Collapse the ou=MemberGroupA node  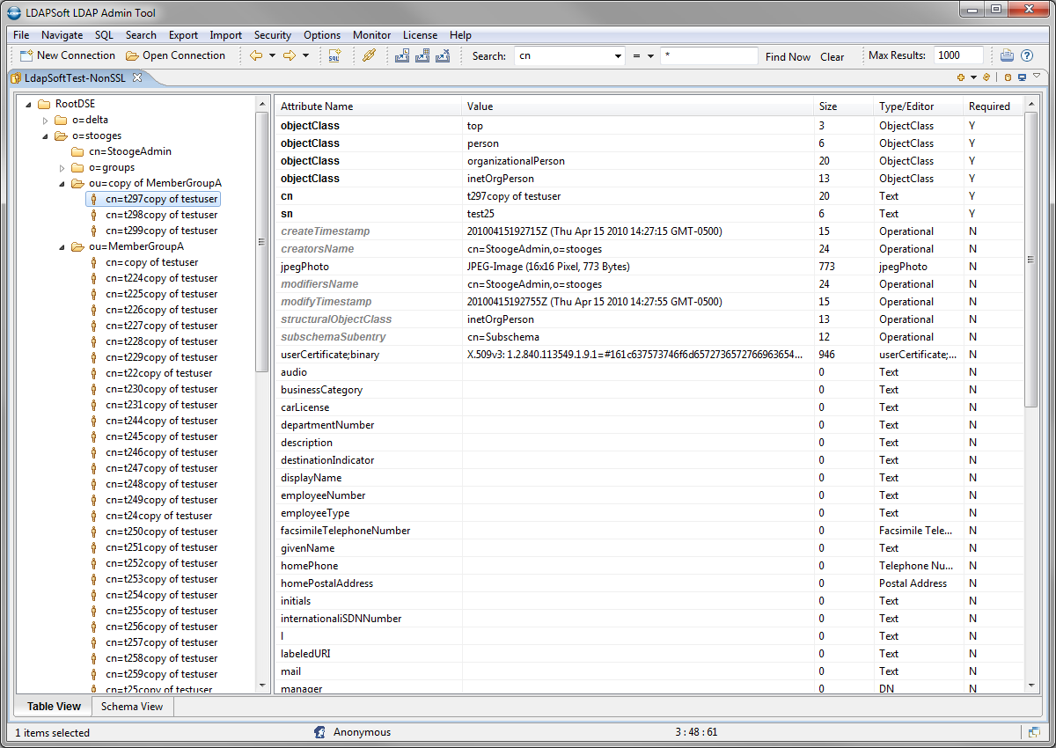tap(62, 246)
